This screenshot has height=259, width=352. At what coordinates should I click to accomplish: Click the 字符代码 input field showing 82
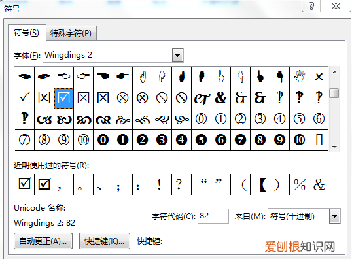(213, 216)
